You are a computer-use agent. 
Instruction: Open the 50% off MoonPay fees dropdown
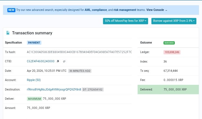125,21
